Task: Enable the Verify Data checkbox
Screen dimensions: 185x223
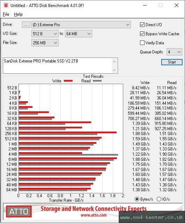Action: [x=142, y=43]
